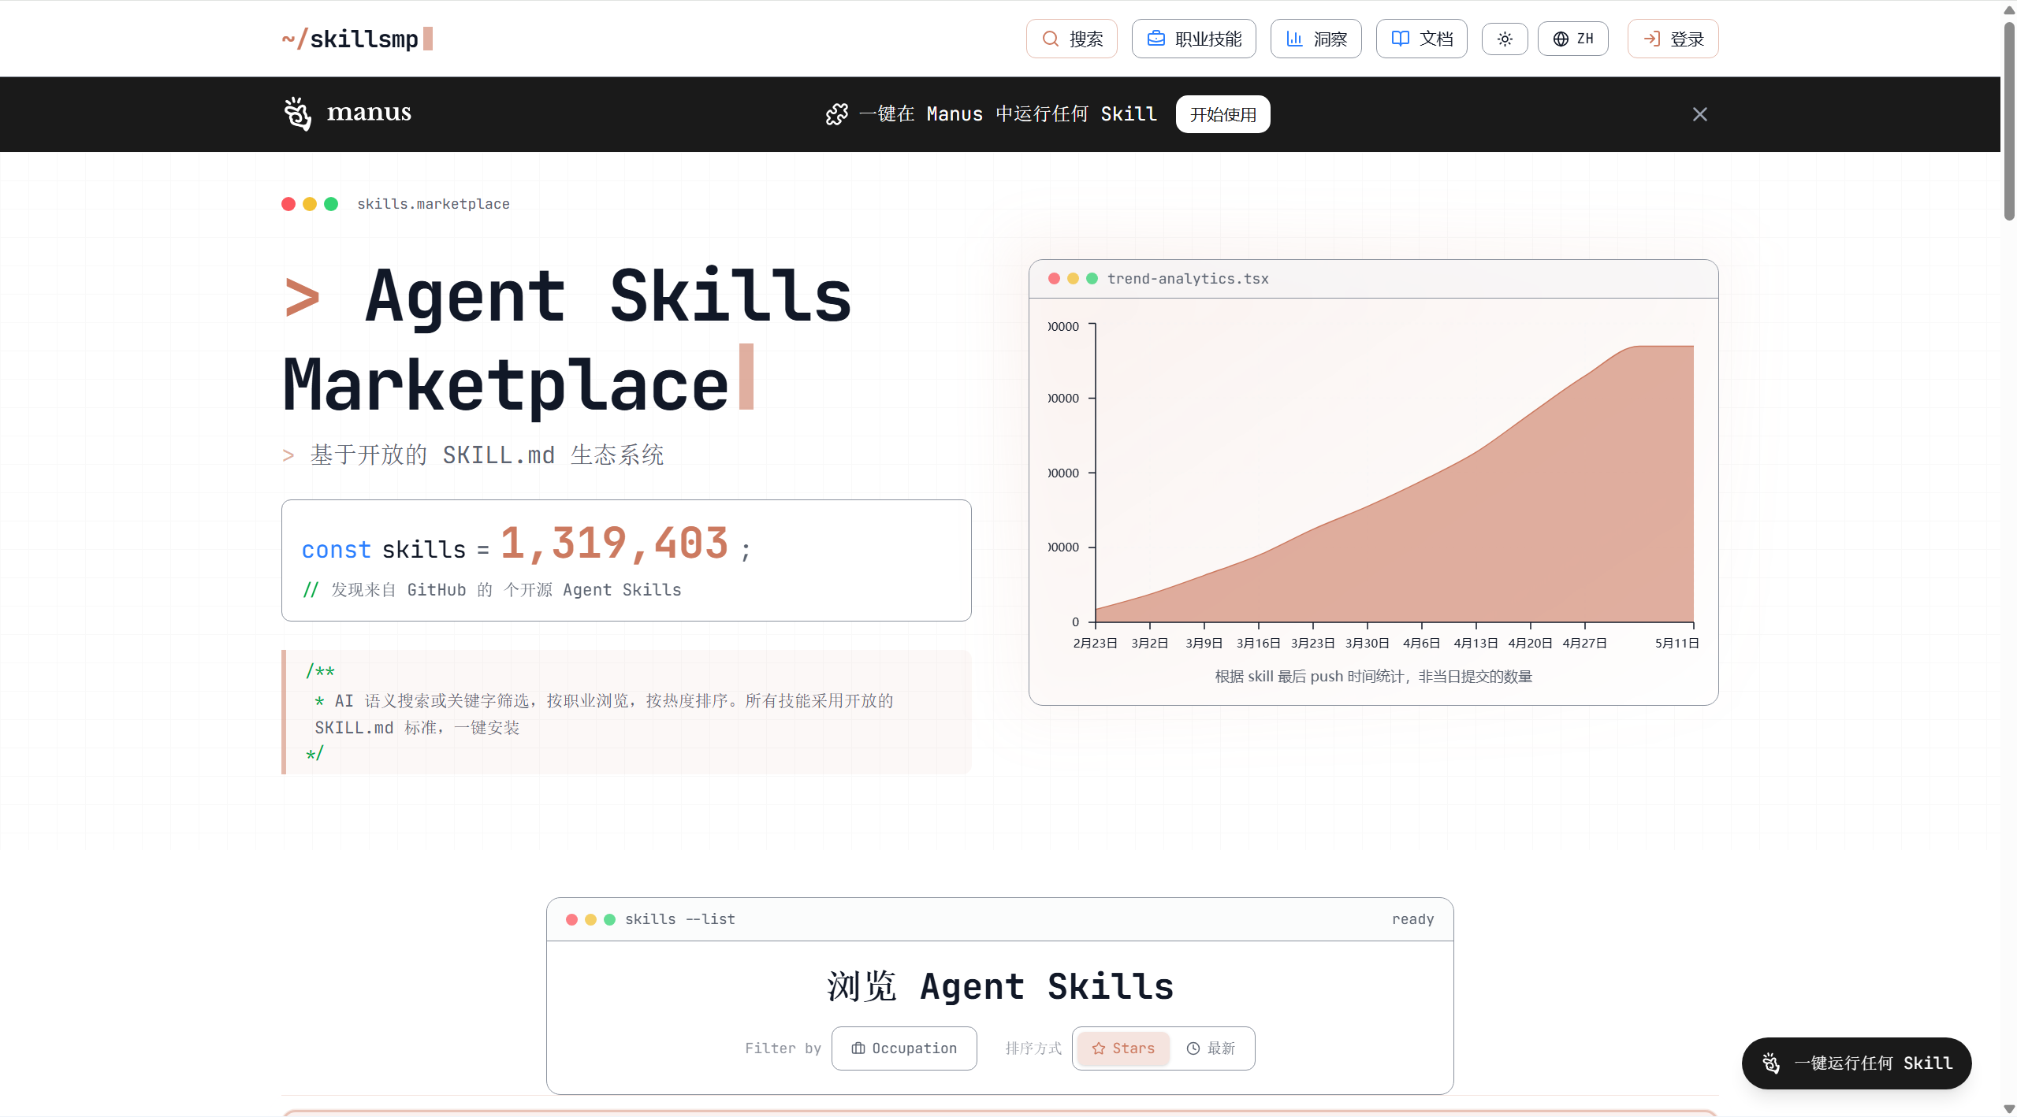Click the scrollbar down arrow

2008,1109
